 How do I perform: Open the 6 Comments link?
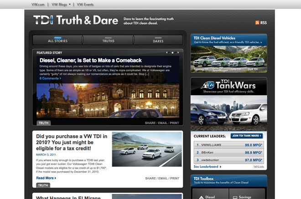(x=50, y=78)
